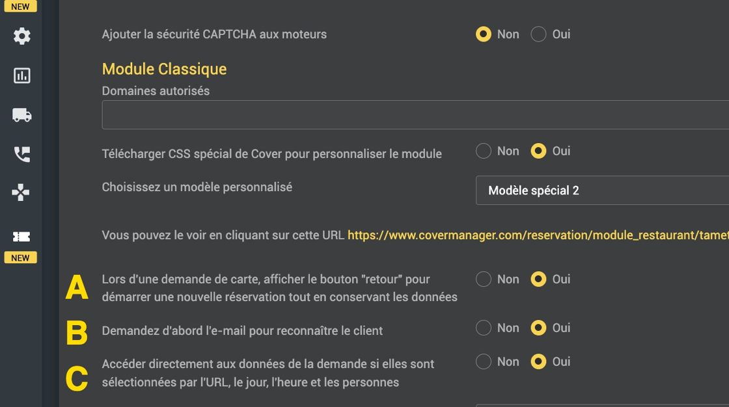Select Oui for CAPTCHA security
The image size is (729, 407).
pos(538,34)
